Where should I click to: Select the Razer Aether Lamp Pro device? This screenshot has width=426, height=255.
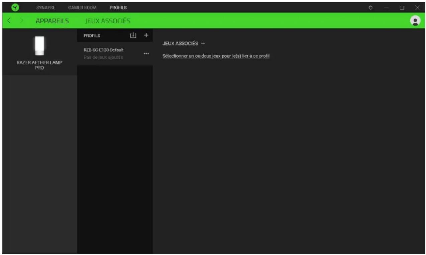(x=39, y=52)
